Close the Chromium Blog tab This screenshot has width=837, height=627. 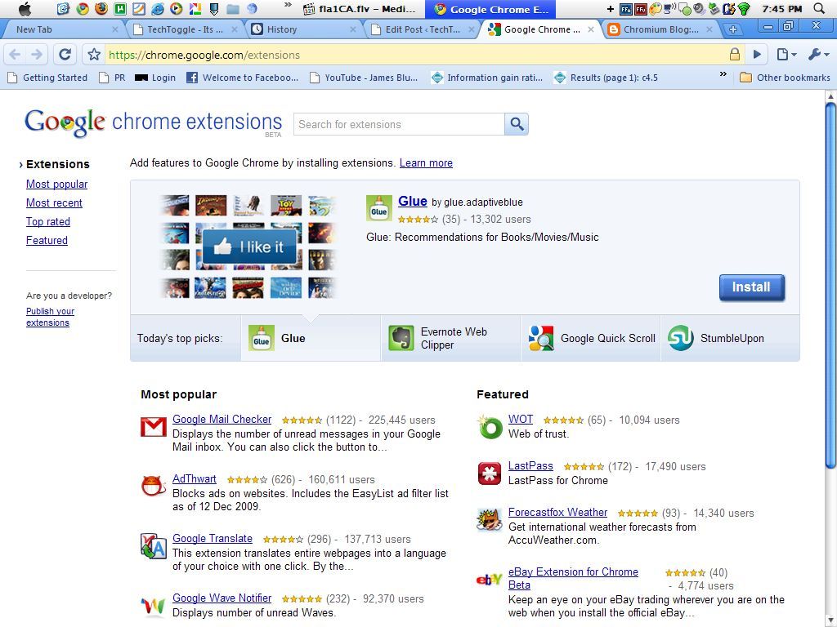709,30
